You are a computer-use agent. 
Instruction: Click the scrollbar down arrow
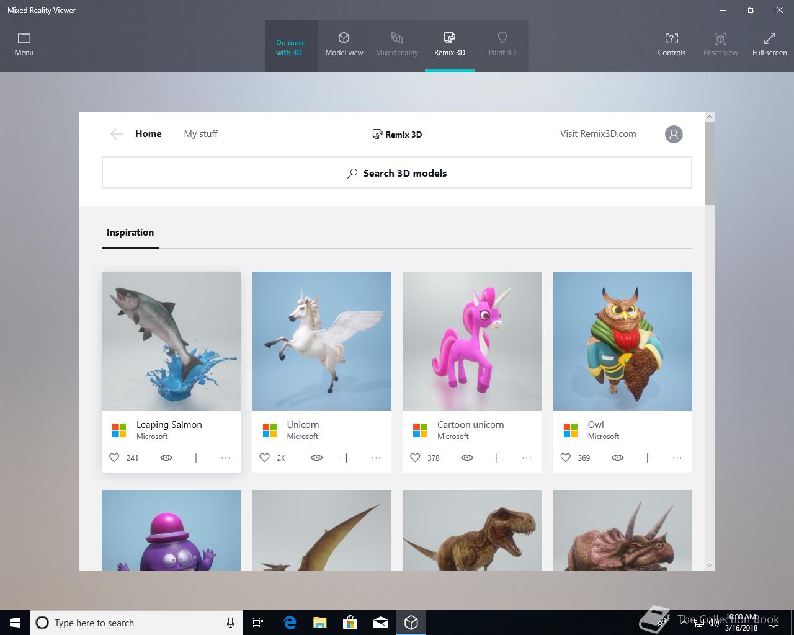pyautogui.click(x=710, y=566)
